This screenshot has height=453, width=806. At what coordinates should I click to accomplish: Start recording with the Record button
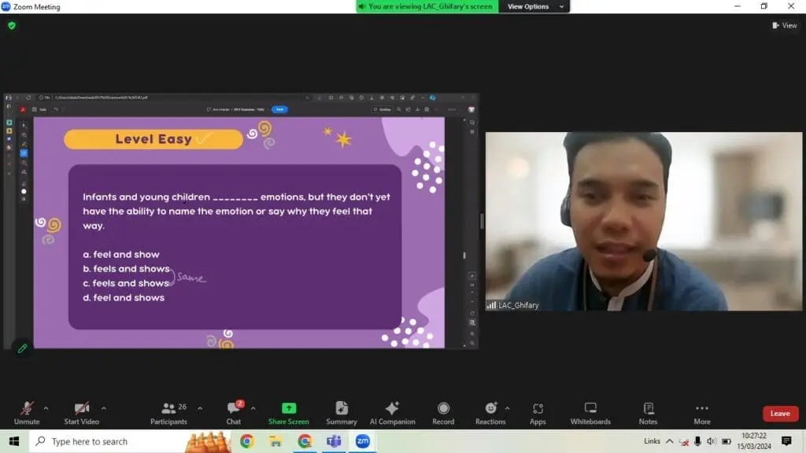443,412
